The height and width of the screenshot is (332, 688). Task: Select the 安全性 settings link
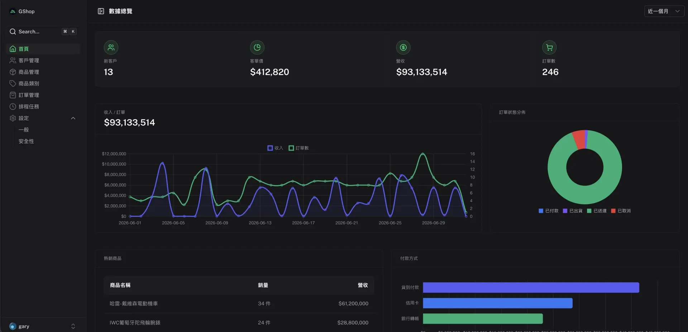point(26,141)
